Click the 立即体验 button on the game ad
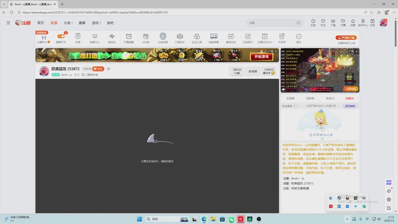Viewport: 398px width, 224px height. pos(351,89)
